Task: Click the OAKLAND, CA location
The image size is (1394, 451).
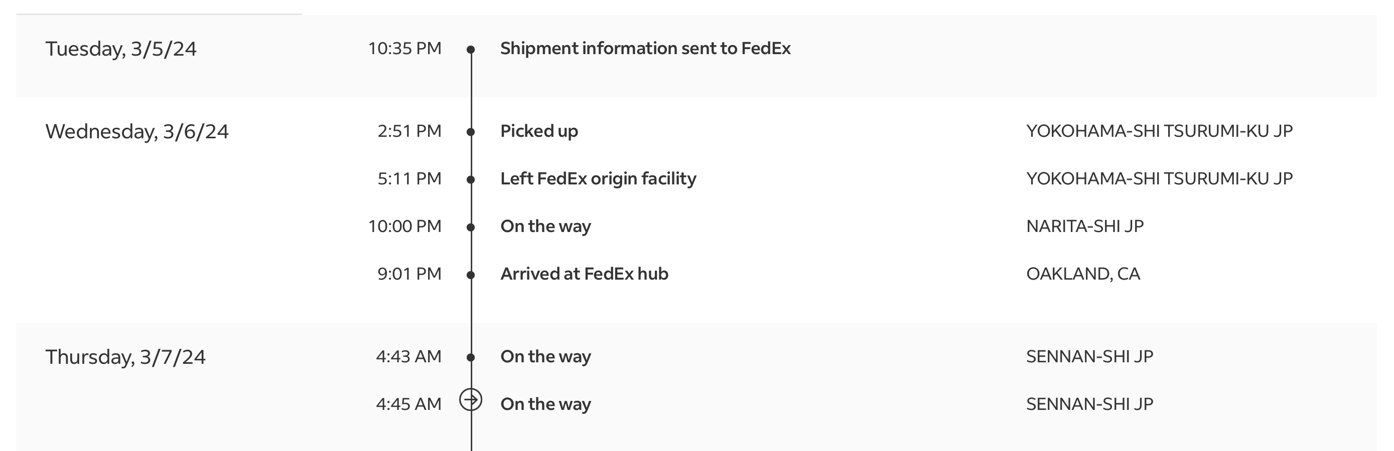Action: point(1083,274)
